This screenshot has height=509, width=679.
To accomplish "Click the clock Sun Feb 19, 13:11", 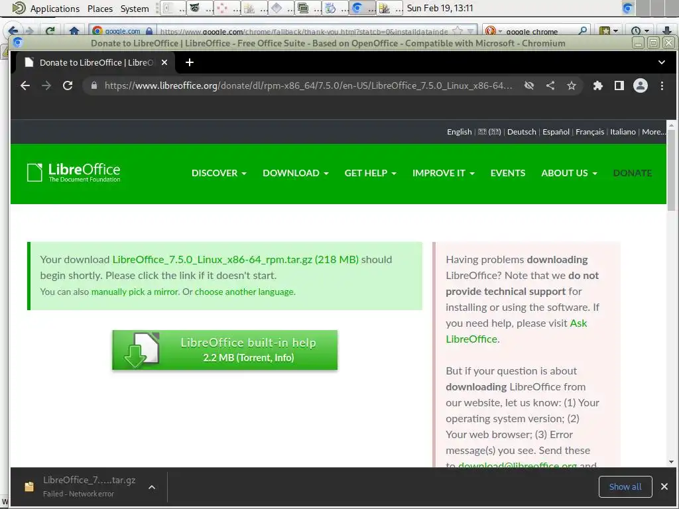I will [x=440, y=8].
